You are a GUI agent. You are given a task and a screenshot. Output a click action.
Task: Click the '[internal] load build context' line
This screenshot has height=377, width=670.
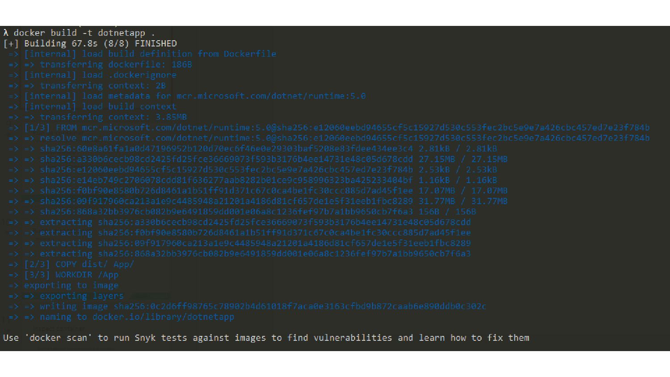92,107
